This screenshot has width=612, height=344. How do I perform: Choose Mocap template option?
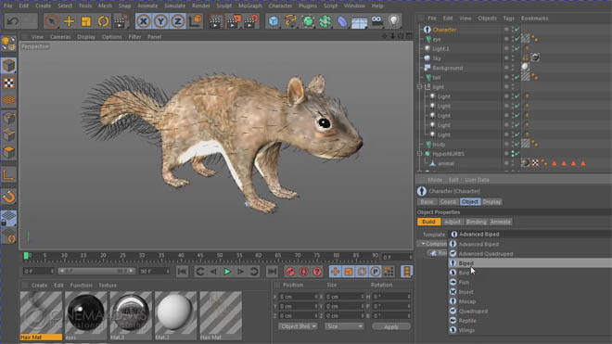530,301
